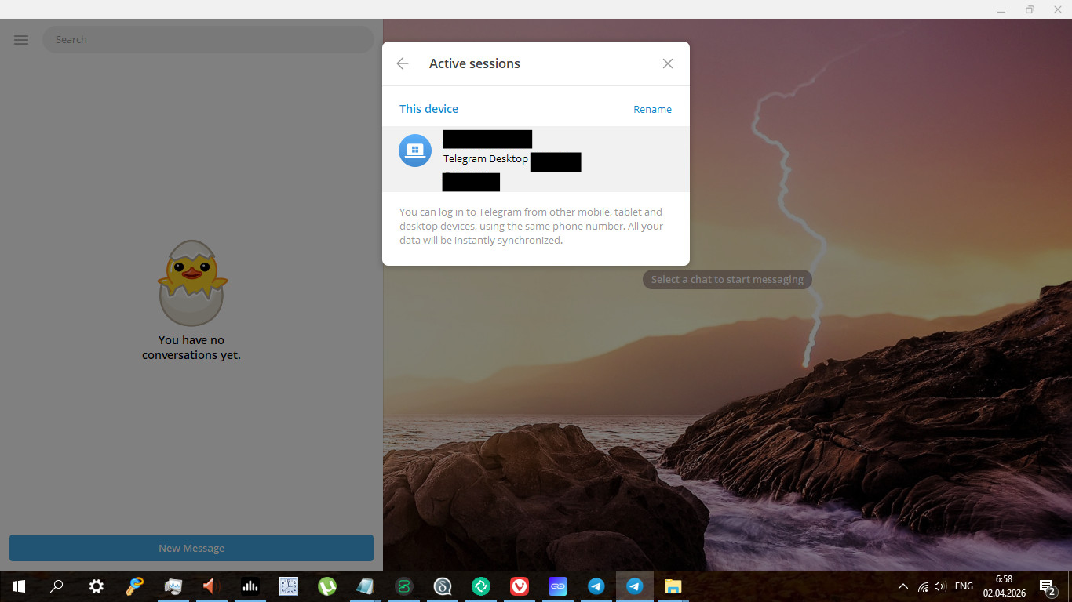This screenshot has width=1072, height=602.
Task: Click the Rename link for this device
Action: 652,110
